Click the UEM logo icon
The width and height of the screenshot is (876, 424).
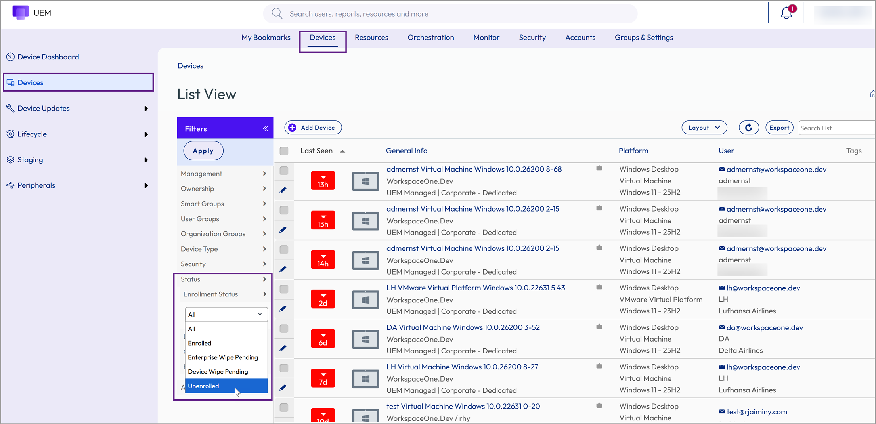tap(21, 12)
